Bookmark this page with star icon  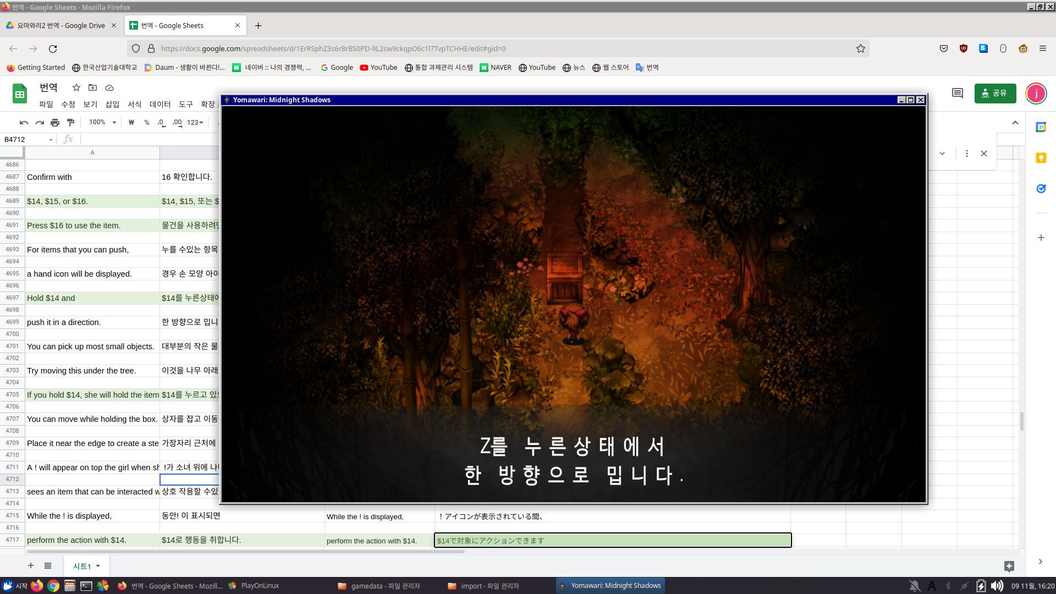[860, 48]
